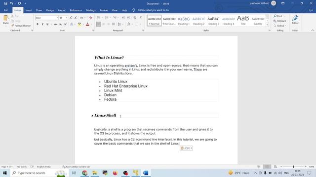
Task: Sort paragraph content icon
Action: coord(135,18)
